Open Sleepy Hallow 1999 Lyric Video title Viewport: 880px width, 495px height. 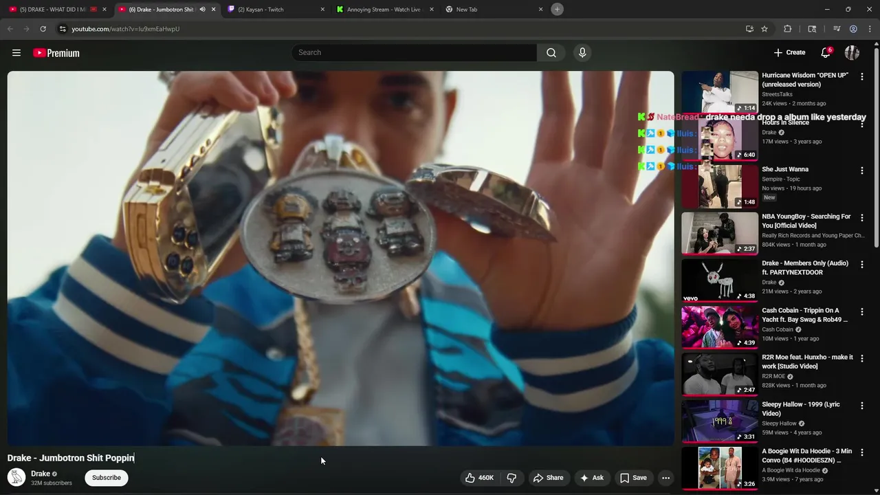click(x=801, y=409)
